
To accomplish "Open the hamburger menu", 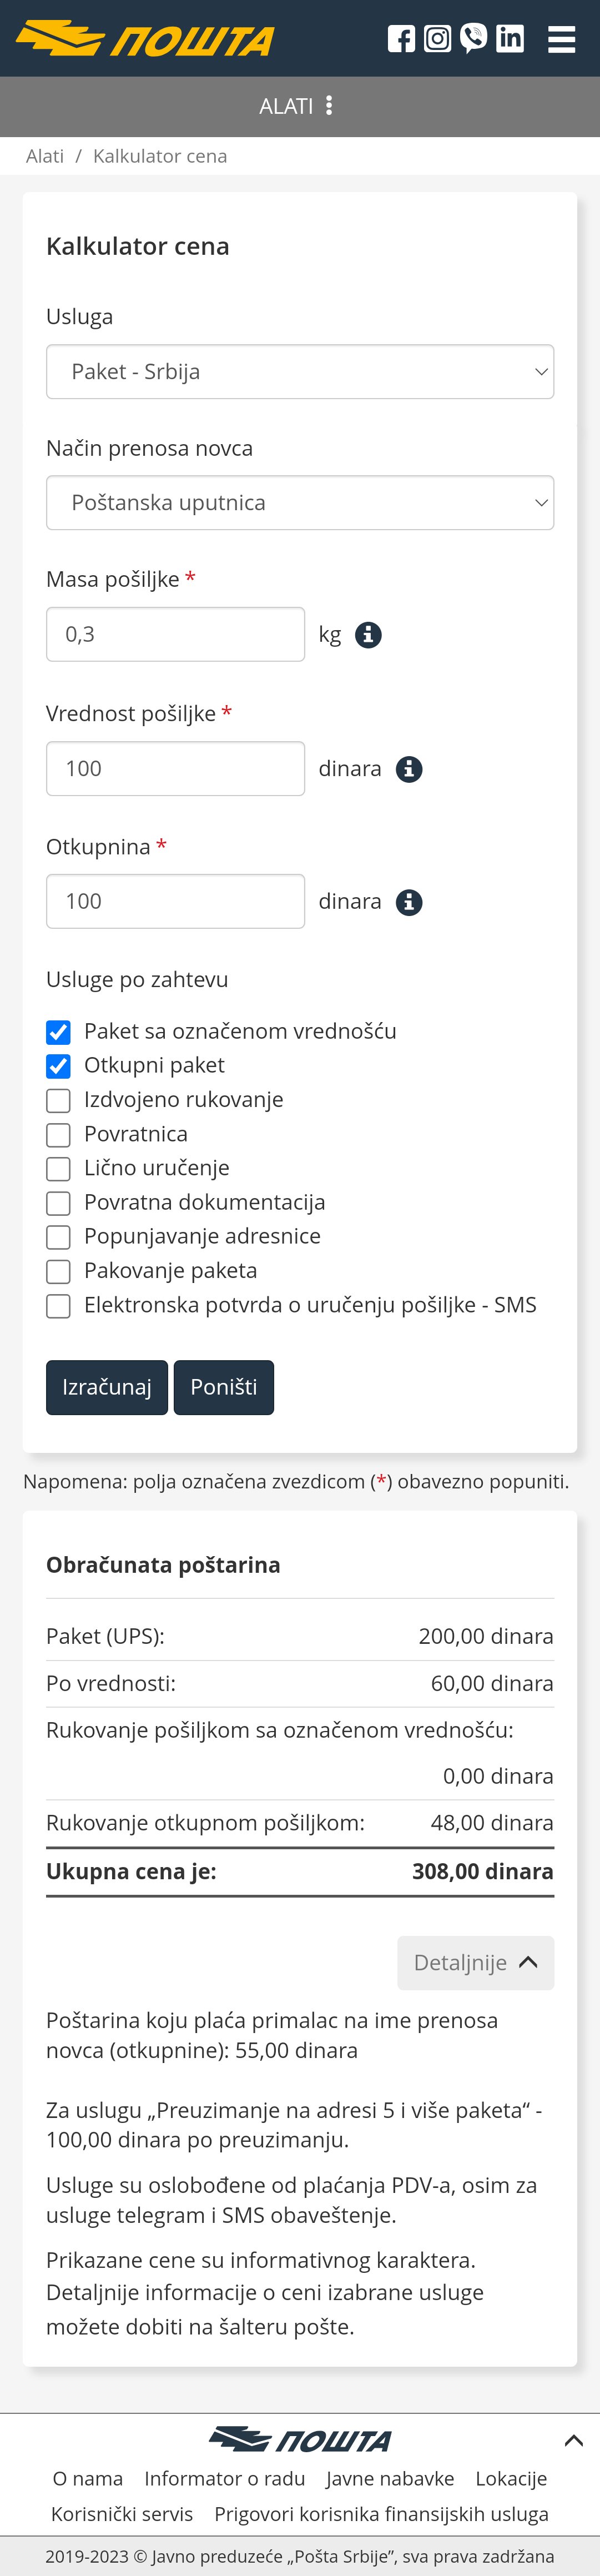I will pyautogui.click(x=562, y=39).
